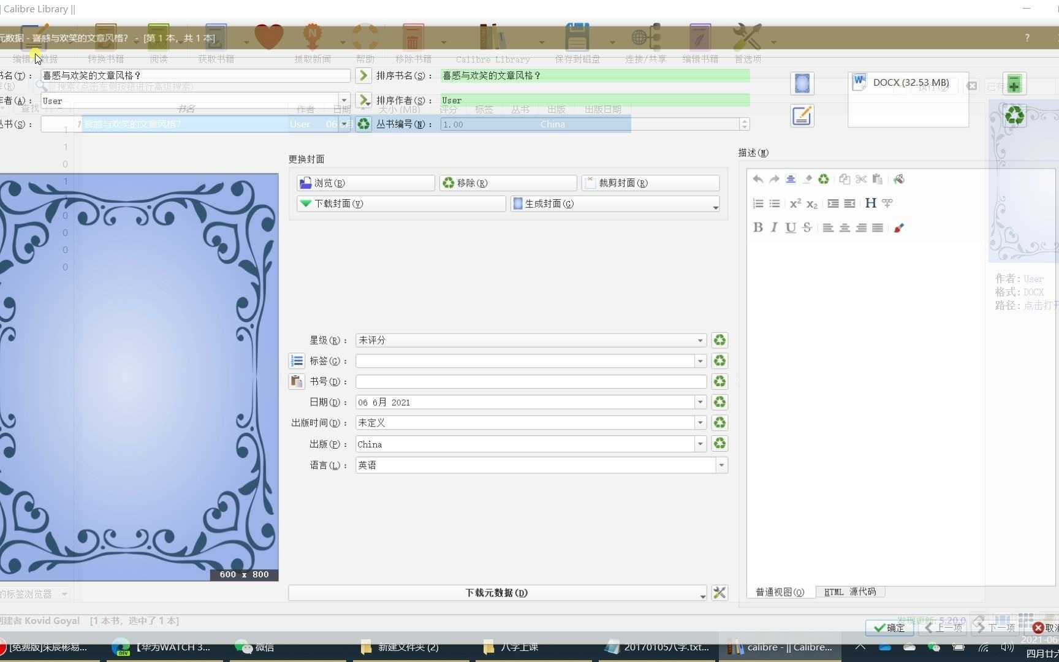Click Redo in description editor toolbar
Viewport: 1059px width, 662px height.
click(774, 179)
